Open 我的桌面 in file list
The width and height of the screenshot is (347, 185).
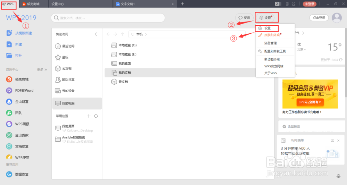pos(121,64)
